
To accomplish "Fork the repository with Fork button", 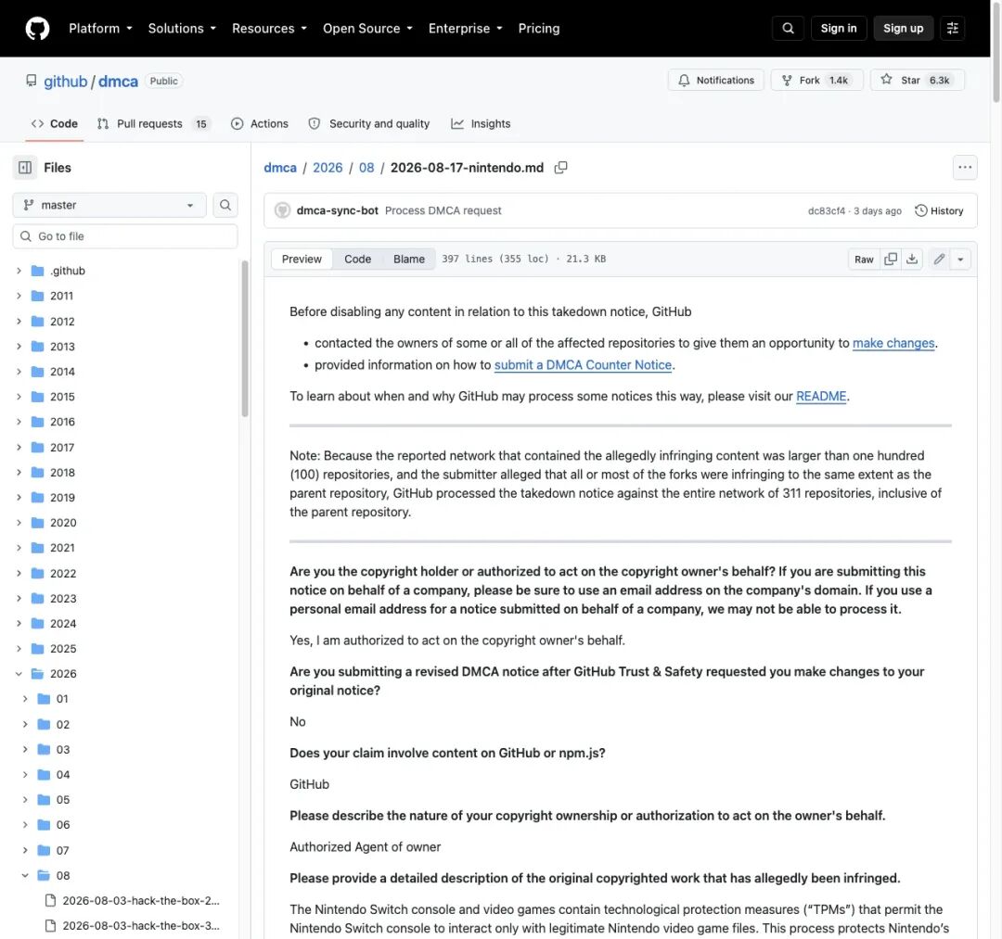I will point(816,80).
